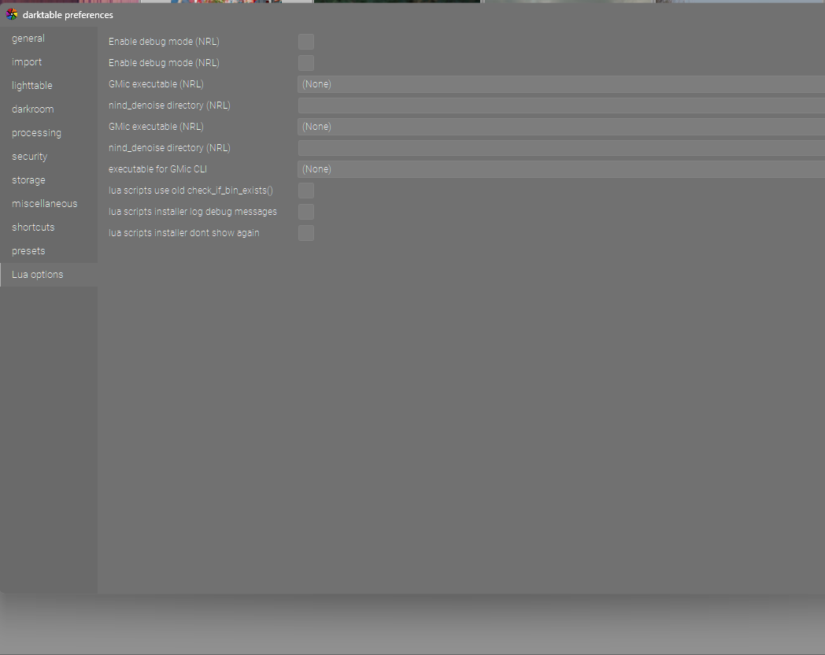
Task: Open the first GMic executable (NRL) file chooser
Action: (561, 84)
